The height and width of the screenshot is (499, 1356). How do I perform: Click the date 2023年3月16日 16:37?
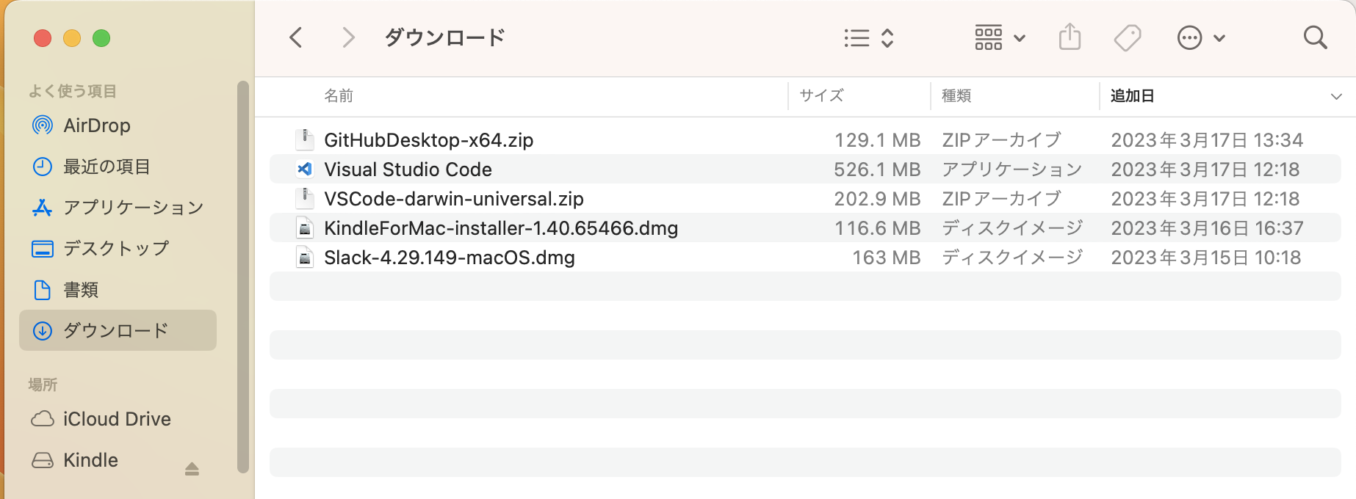click(1207, 228)
